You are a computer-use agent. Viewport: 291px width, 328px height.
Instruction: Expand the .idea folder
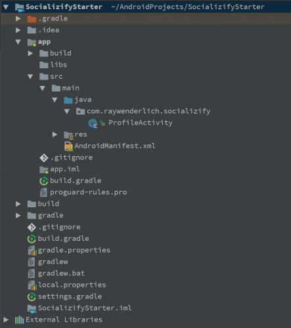pos(18,30)
